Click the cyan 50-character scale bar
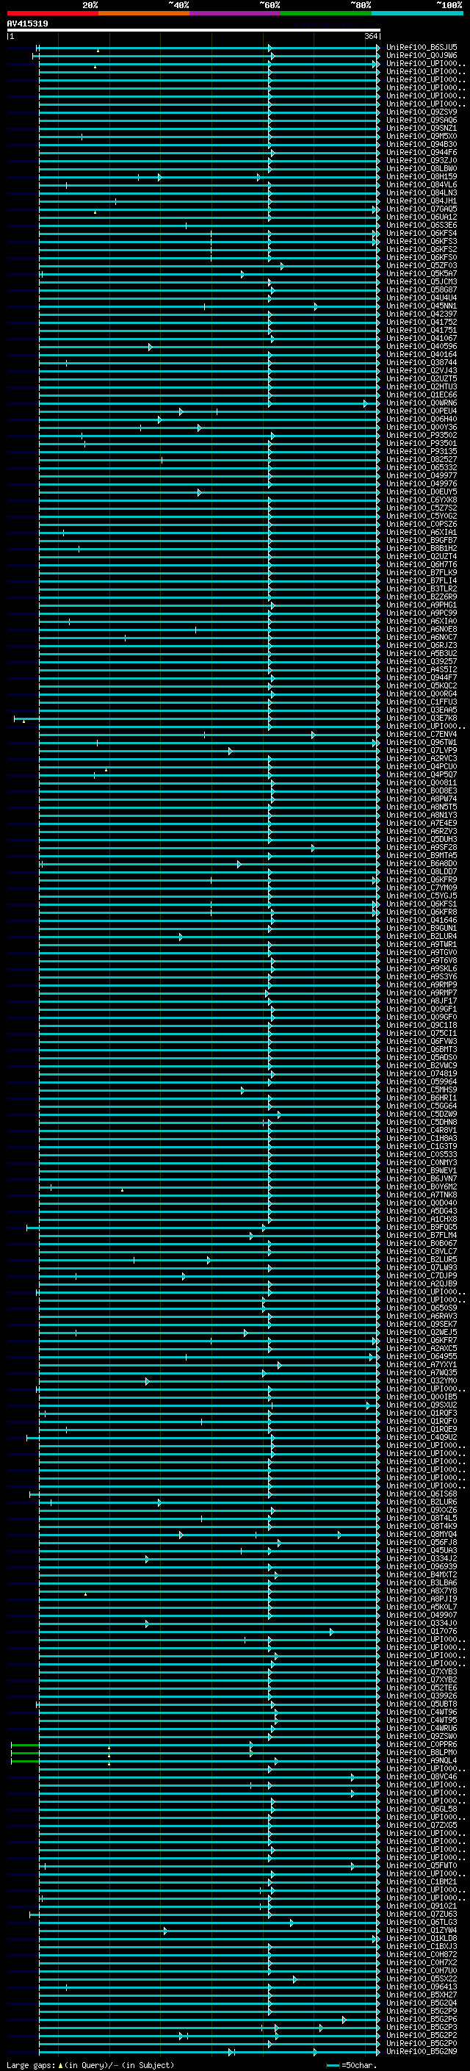This screenshot has width=470, height=2071. (x=333, y=2065)
